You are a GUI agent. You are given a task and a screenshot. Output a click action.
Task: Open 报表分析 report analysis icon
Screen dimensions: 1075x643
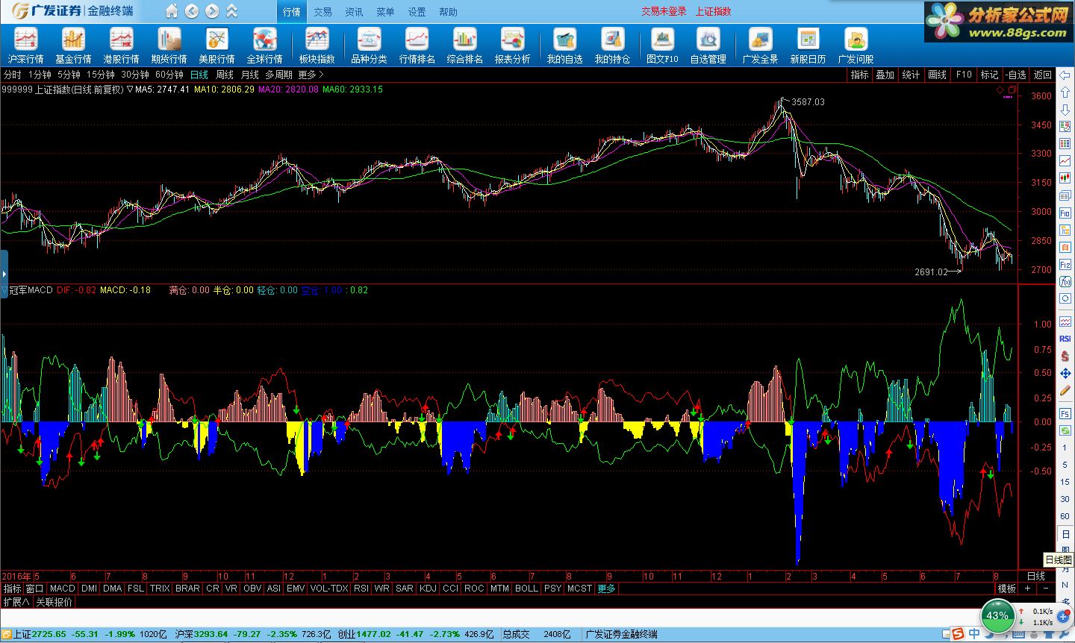[512, 46]
